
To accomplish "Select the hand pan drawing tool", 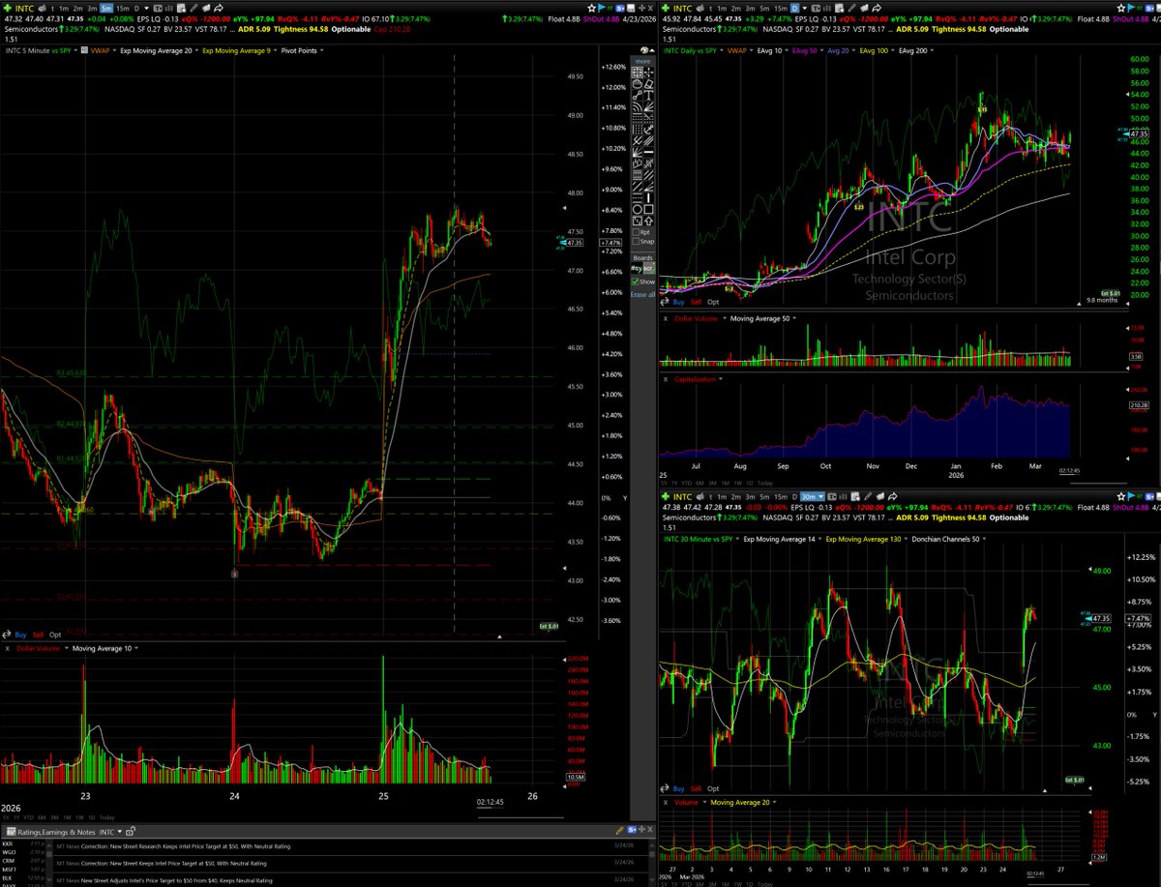I will tap(637, 84).
